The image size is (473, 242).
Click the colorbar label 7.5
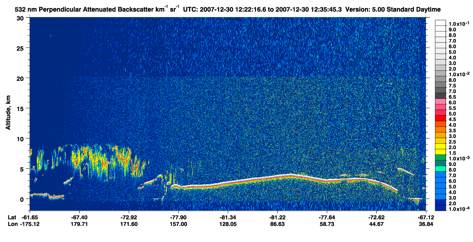(452, 86)
